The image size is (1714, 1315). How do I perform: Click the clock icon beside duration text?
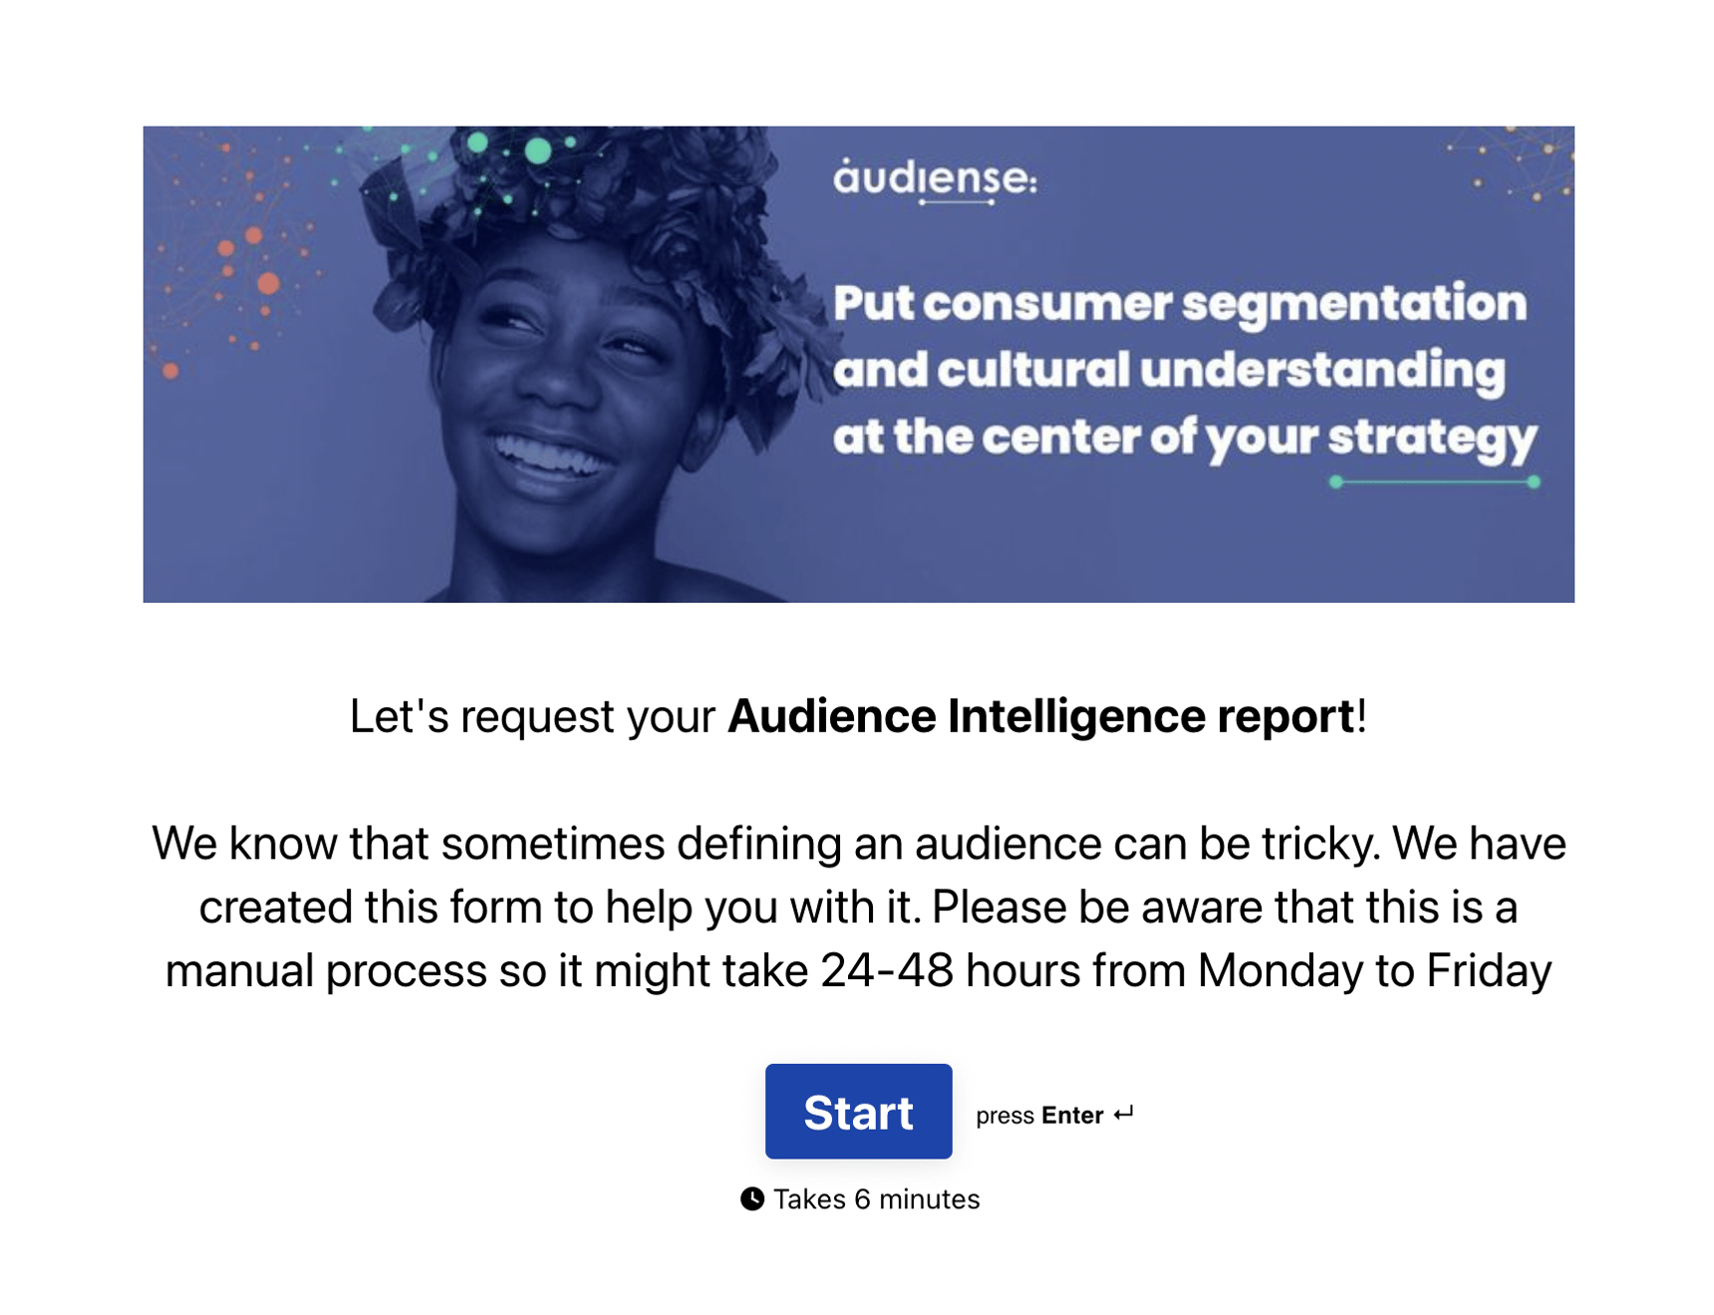tap(754, 1199)
